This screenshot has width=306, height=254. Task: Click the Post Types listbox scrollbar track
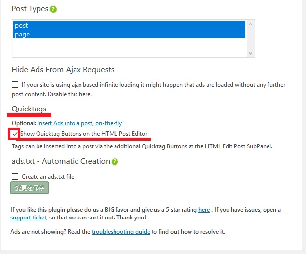coord(251,38)
